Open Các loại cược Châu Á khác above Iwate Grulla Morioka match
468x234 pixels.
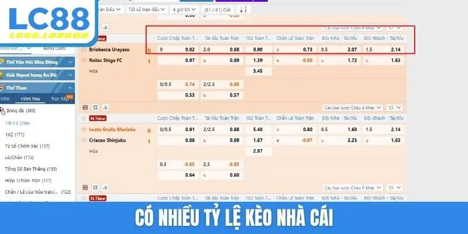pyautogui.click(x=353, y=108)
